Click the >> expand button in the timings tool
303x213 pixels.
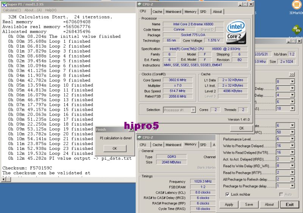[292, 74]
